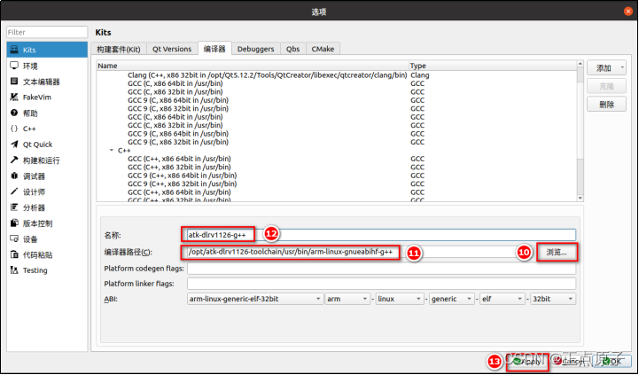Open the linux OS dropdown
Viewport: 639px width, 375px height.
pyautogui.click(x=400, y=299)
